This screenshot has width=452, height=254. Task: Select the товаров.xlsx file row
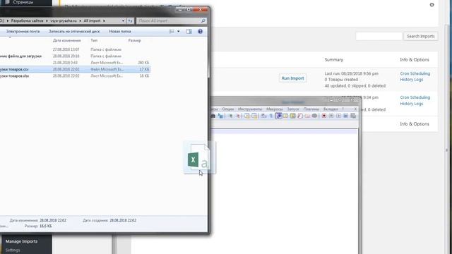pos(75,76)
